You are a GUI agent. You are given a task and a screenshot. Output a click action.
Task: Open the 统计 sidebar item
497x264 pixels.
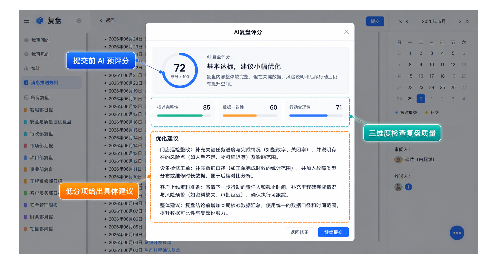(32, 68)
